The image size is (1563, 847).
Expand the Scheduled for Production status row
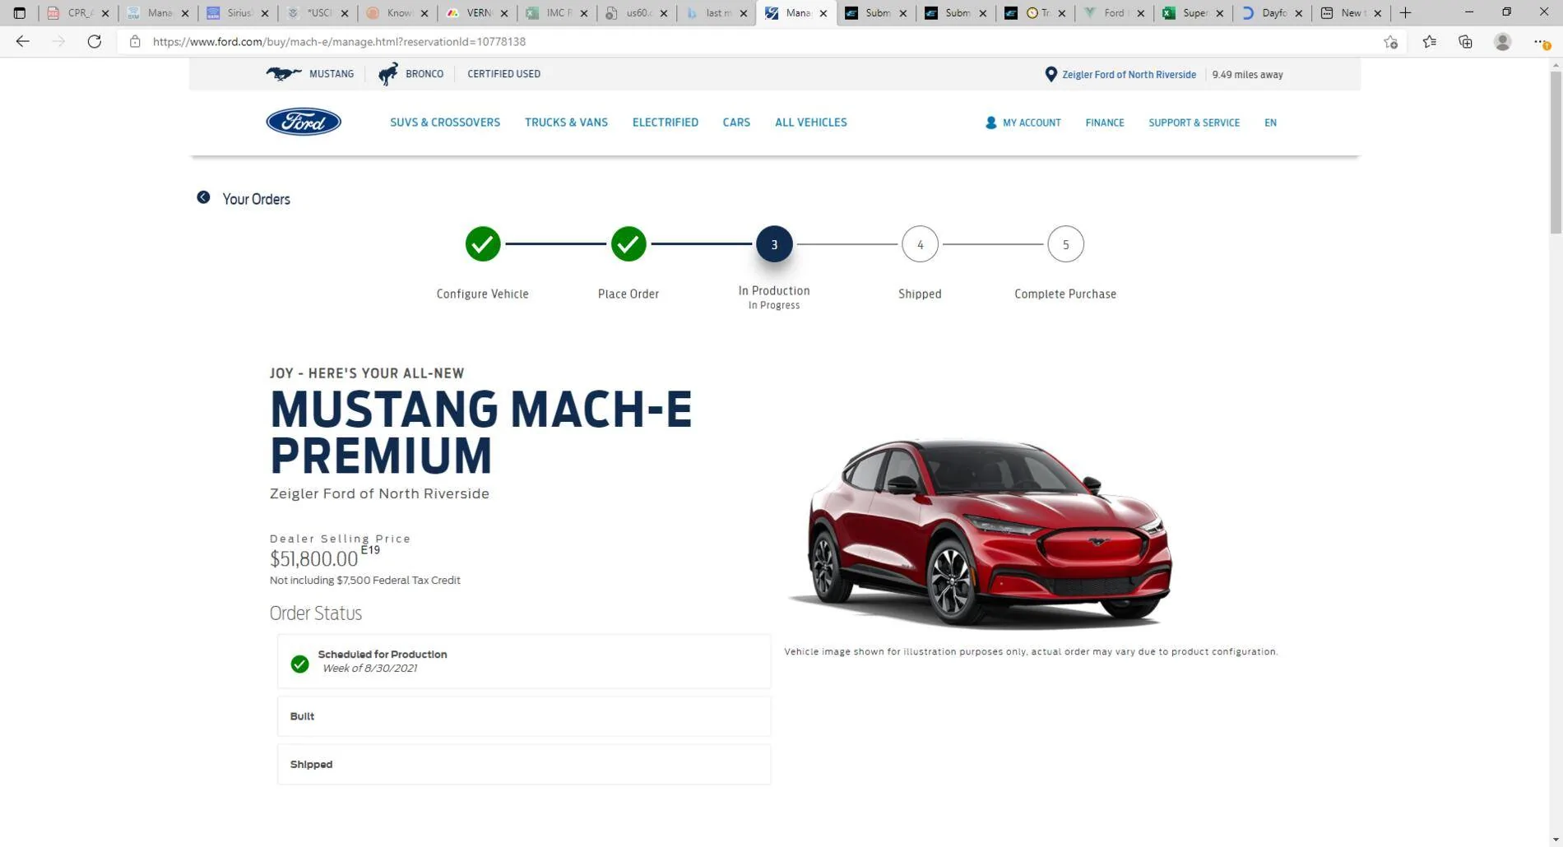[x=524, y=661]
